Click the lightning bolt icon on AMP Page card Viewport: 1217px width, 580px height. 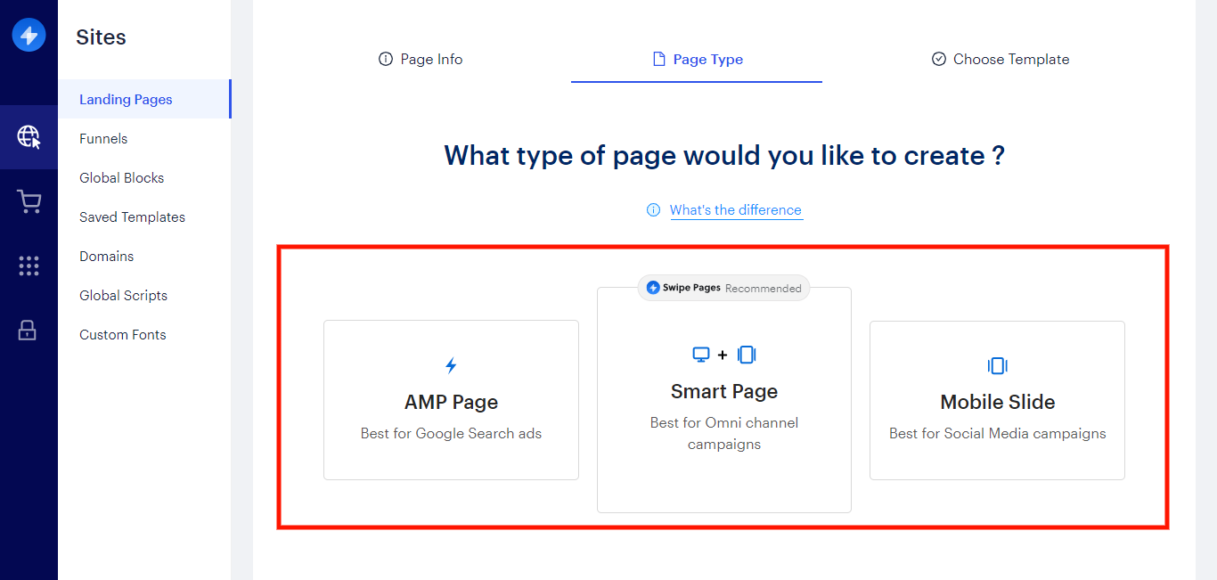[451, 365]
